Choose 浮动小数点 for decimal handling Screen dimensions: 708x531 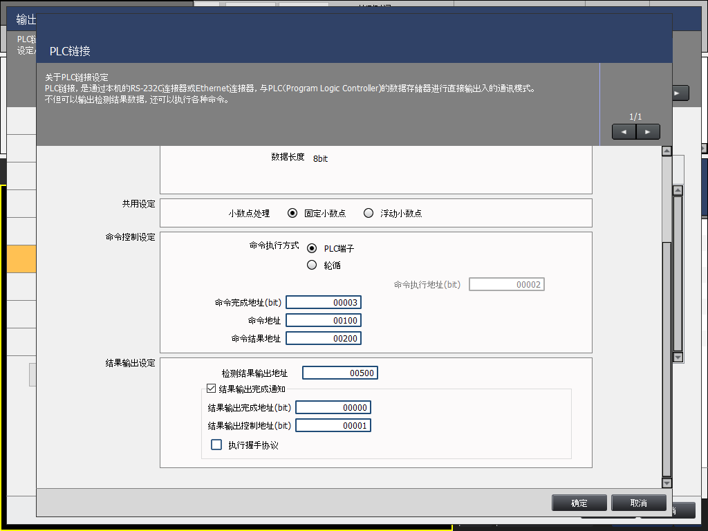coord(369,213)
